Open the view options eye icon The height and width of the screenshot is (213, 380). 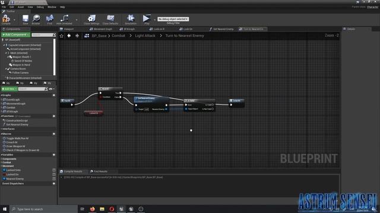point(50,89)
